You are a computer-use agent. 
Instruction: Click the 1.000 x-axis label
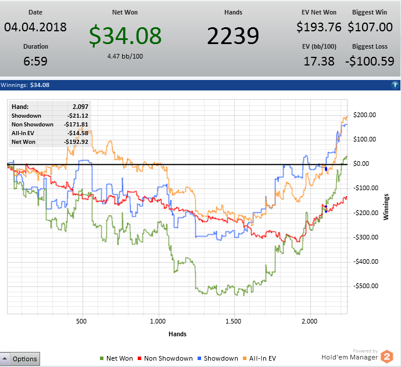pyautogui.click(x=158, y=321)
